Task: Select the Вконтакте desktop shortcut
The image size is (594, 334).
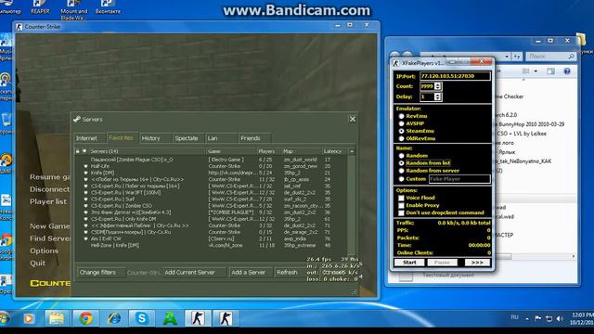Action: [108, 7]
